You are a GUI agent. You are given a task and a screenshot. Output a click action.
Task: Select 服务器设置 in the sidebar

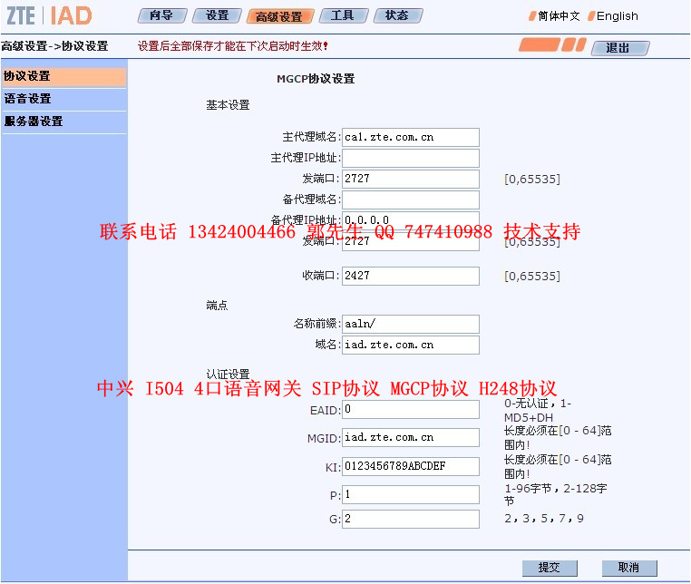(63, 122)
